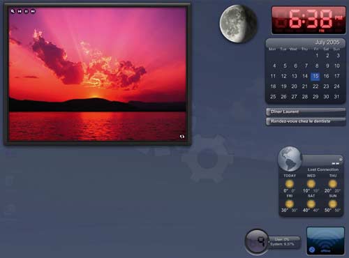Screen dimensions: 349x258
Task: Collapse the CPU User/System stats panel arrow
Action: [x=269, y=242]
